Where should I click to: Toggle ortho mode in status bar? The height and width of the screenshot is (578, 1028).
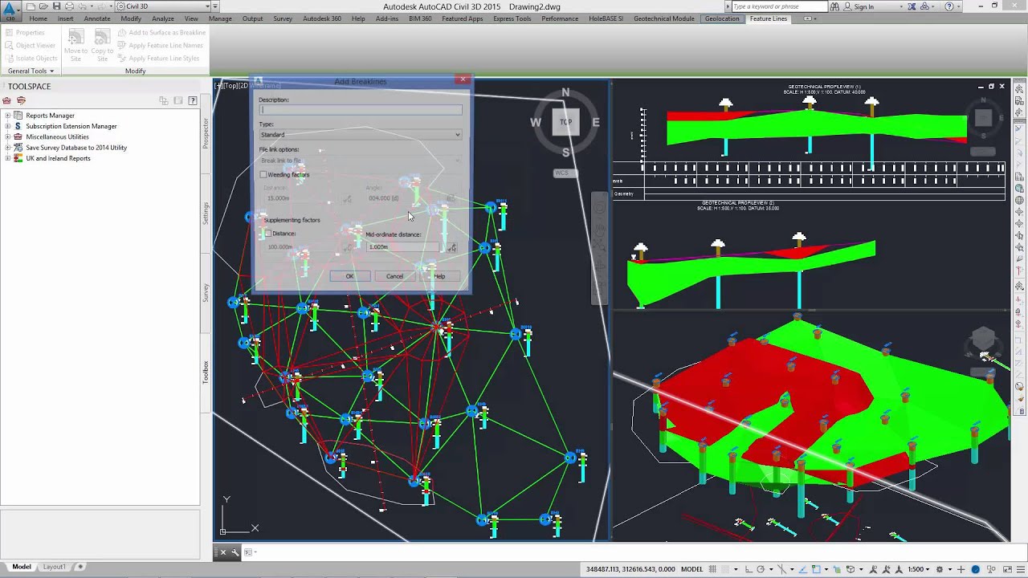pyautogui.click(x=749, y=569)
